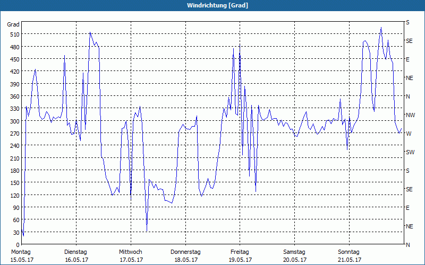Screen dimensions: 425x265
Task: Pick the 390 value on left axis
Action: 15,84
